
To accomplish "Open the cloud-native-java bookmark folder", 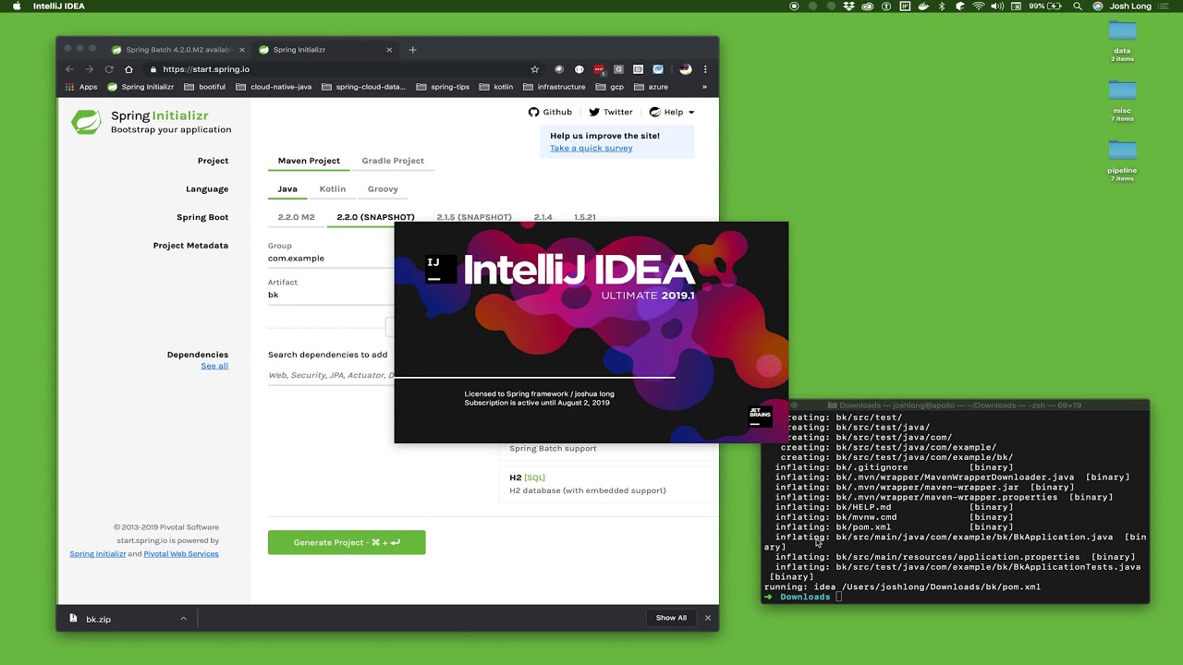I will pos(274,87).
